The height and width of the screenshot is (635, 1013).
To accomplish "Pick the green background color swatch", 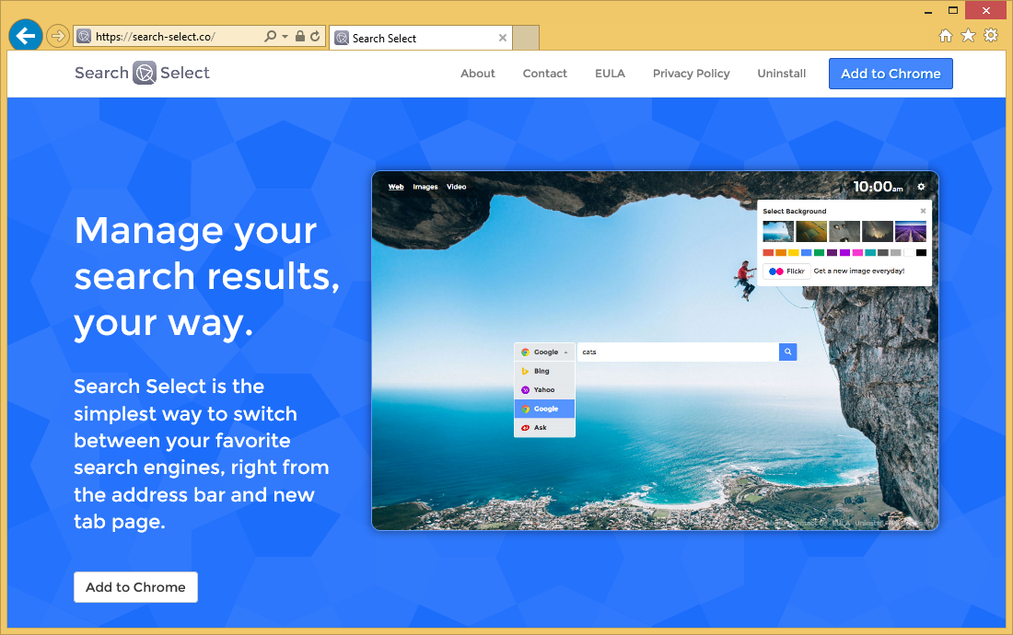I will coord(820,253).
